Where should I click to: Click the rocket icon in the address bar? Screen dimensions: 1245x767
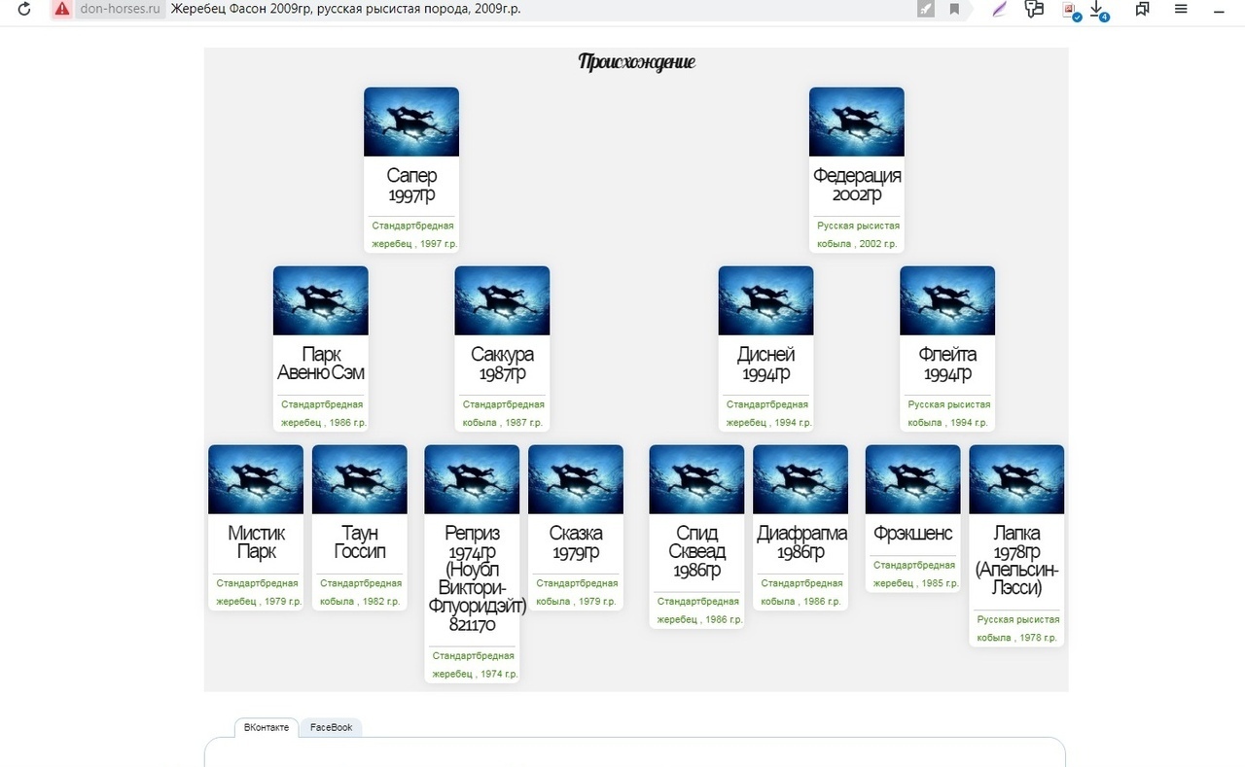click(926, 9)
